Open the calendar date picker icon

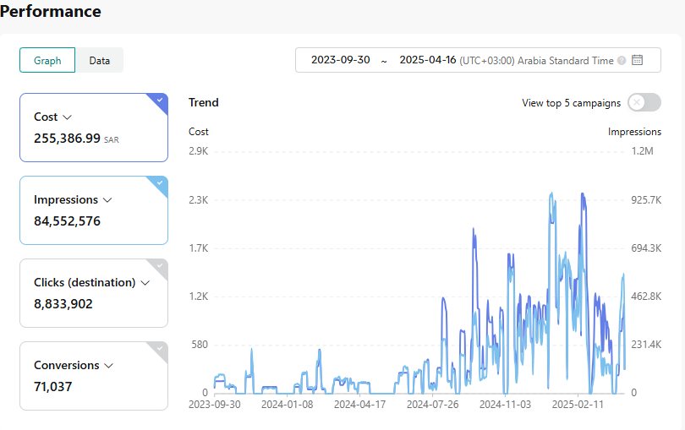[x=637, y=60]
